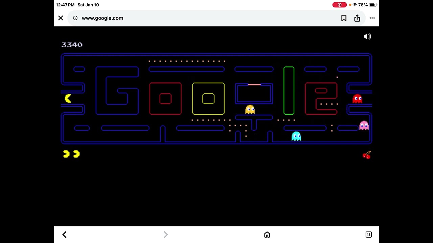Screen dimensions: 433x243
Task: Close the browser tab with the X button
Action: [x=61, y=18]
